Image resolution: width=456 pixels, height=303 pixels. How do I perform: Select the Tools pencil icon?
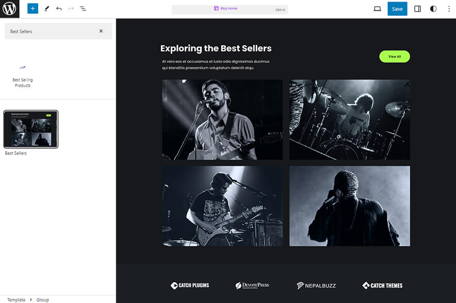pos(46,8)
